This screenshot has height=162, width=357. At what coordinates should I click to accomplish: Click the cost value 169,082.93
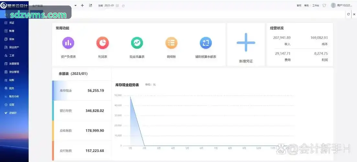(x=319, y=38)
